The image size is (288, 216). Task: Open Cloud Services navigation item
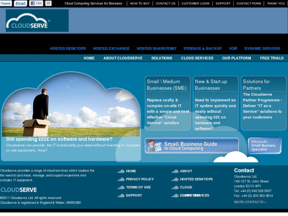tap(197, 58)
